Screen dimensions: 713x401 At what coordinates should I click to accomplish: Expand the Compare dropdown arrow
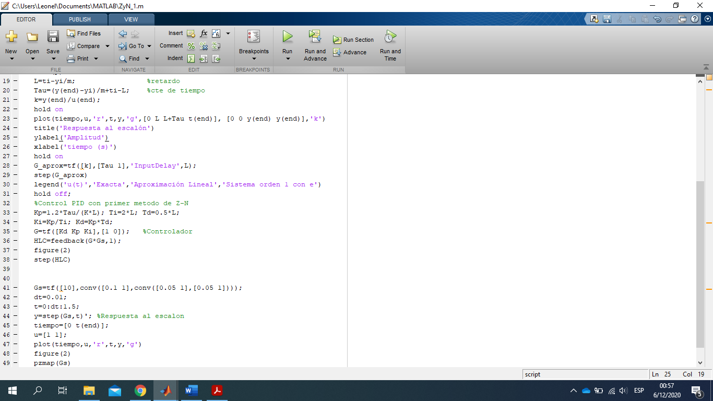pyautogui.click(x=108, y=46)
